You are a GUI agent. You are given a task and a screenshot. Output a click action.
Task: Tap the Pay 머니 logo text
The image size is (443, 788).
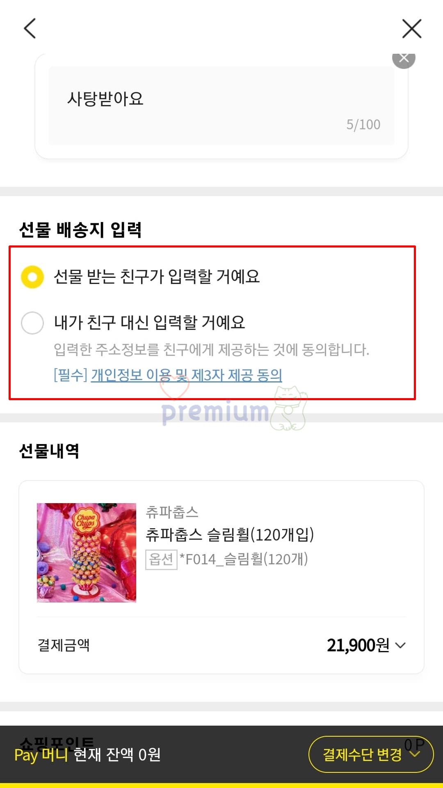pyautogui.click(x=41, y=755)
